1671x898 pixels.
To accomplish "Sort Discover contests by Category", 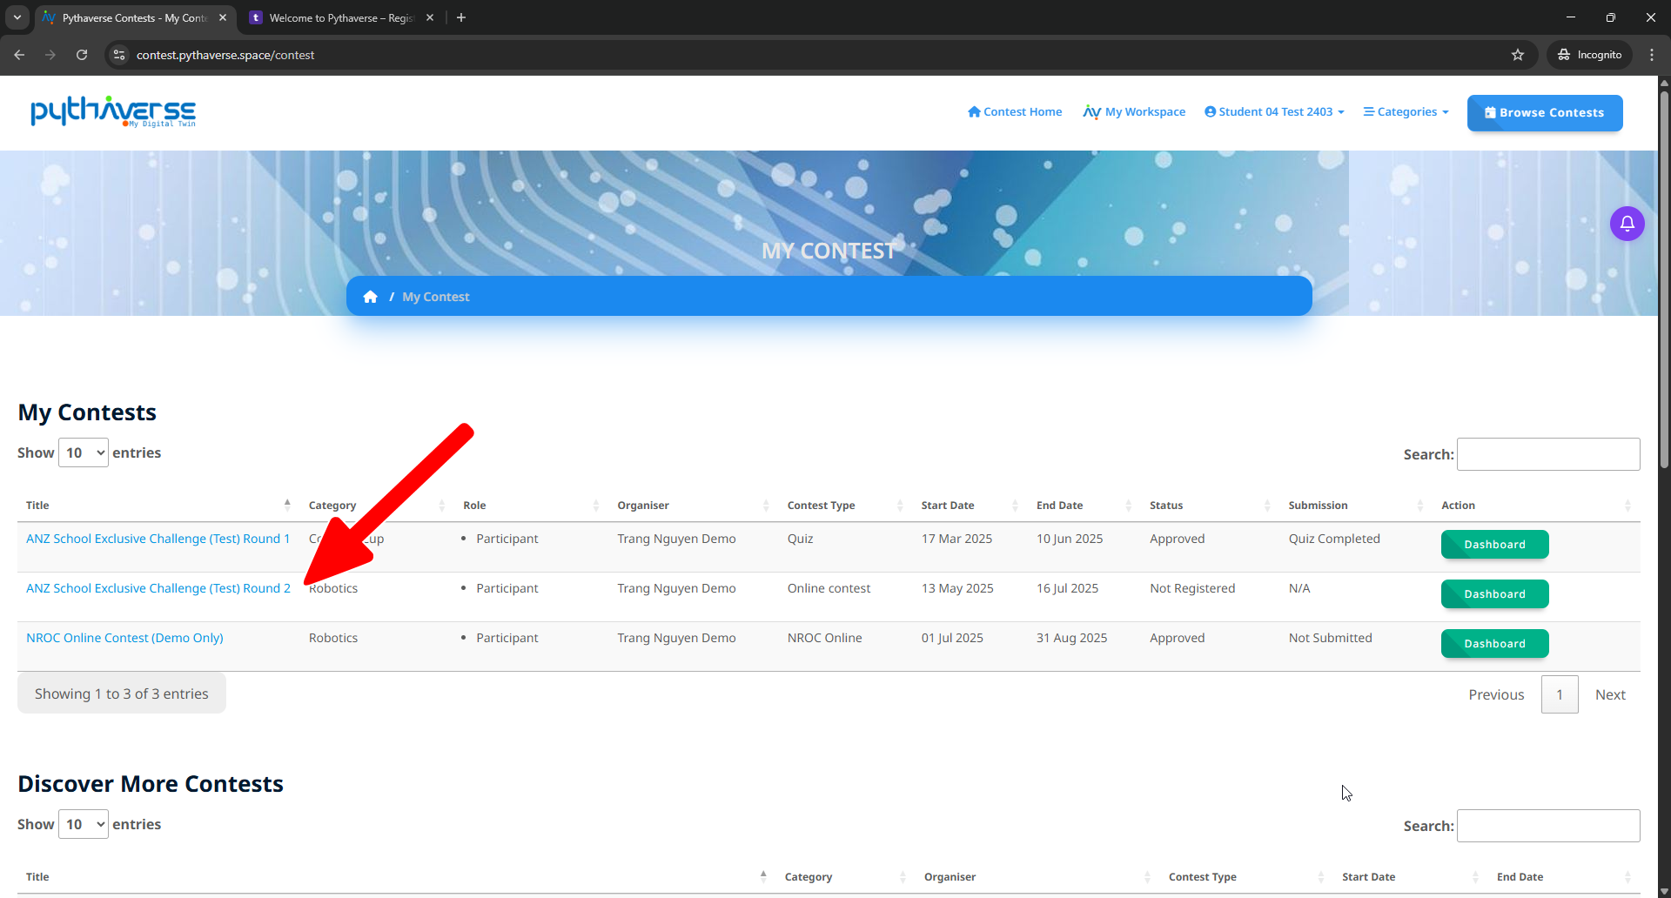I will [x=846, y=876].
